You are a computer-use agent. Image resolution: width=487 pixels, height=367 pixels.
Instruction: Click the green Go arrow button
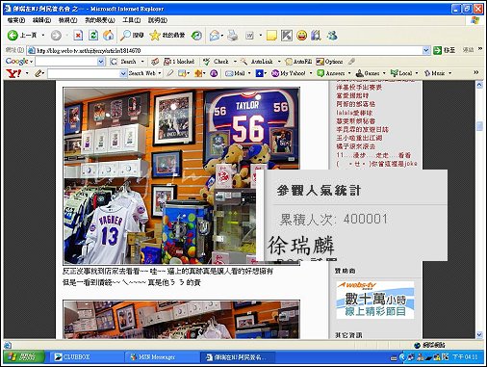pos(437,50)
